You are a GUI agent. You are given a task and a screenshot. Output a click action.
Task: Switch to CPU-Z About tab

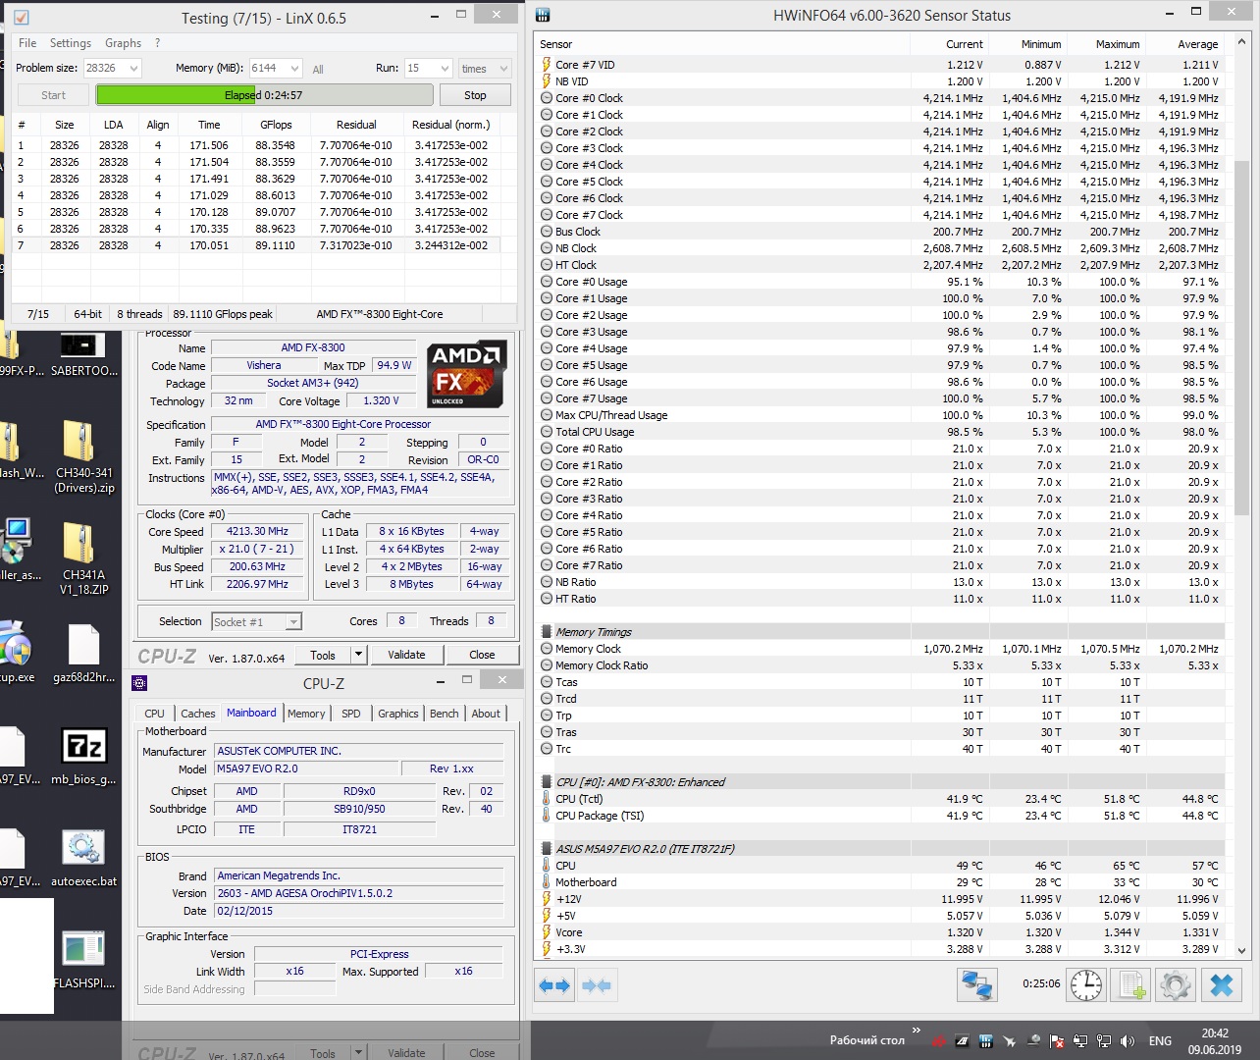[x=486, y=714]
